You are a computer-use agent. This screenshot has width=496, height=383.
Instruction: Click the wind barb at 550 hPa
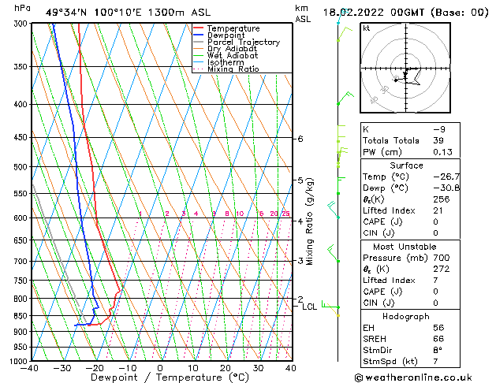click(341, 186)
